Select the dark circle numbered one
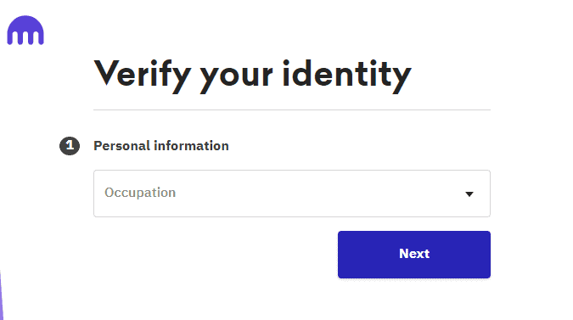573x320 pixels. tap(70, 146)
